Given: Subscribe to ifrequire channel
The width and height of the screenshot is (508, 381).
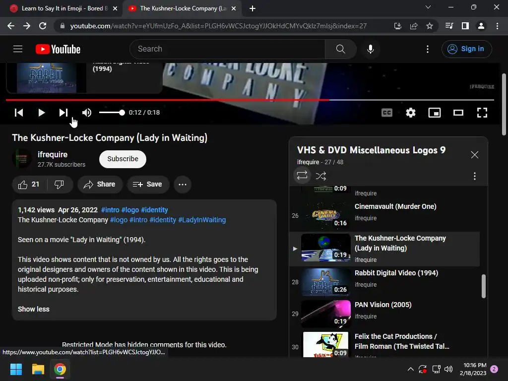Looking at the screenshot, I should click(123, 159).
